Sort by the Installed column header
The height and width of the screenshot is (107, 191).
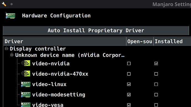click(172, 41)
